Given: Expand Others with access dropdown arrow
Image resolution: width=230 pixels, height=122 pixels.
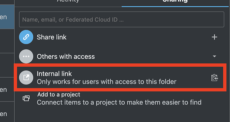Looking at the screenshot, I should (214, 56).
